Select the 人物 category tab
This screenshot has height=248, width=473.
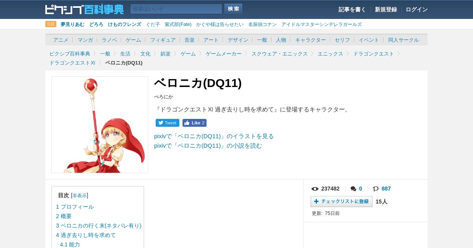(281, 40)
